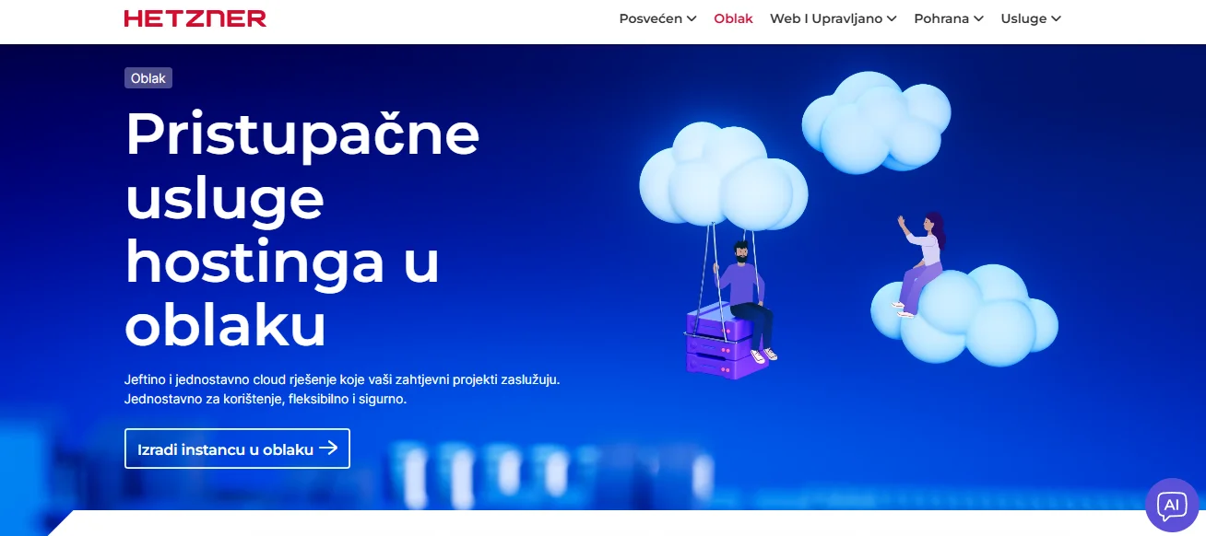Click the headline Pristupačne usluge hostinga u oblaku
This screenshot has height=536, width=1206.
pyautogui.click(x=302, y=229)
